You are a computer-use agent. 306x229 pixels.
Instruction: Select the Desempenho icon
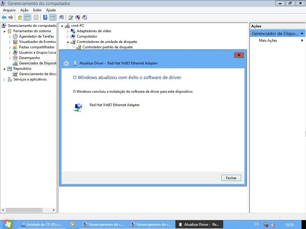(15, 58)
